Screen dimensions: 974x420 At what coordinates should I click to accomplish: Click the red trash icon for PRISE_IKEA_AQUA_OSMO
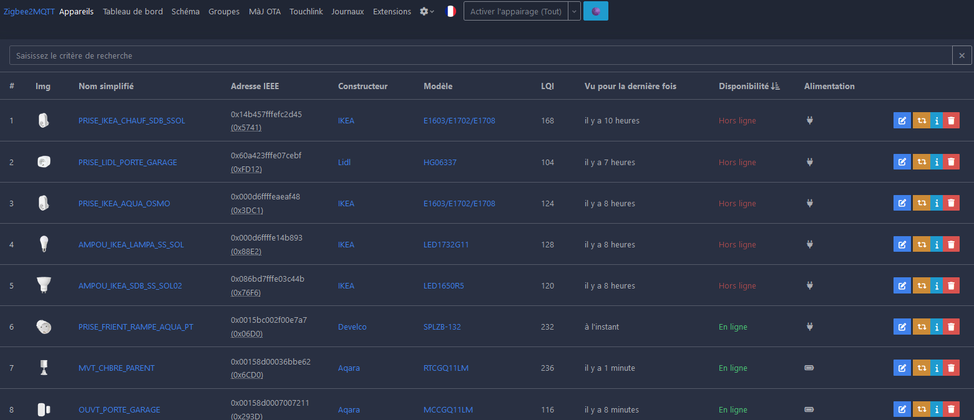pyautogui.click(x=951, y=203)
